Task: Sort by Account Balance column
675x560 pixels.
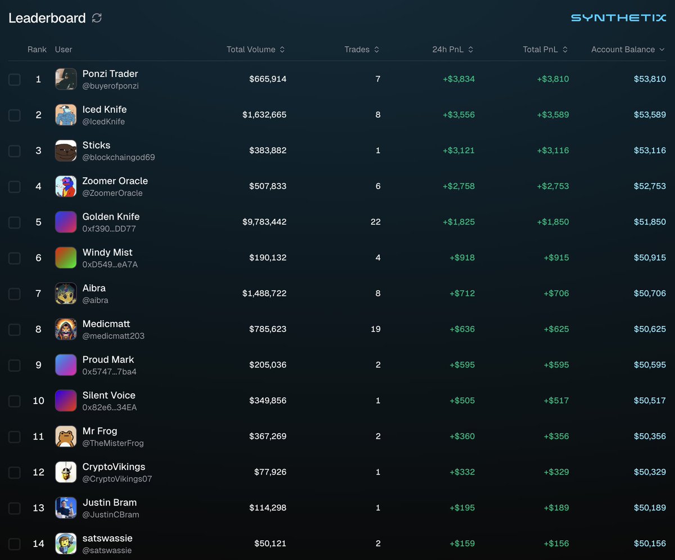Action: [x=628, y=50]
